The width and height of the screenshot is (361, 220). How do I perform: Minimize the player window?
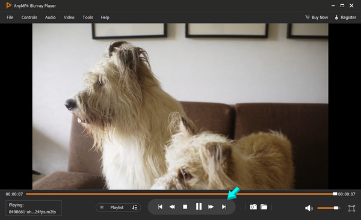point(333,5)
